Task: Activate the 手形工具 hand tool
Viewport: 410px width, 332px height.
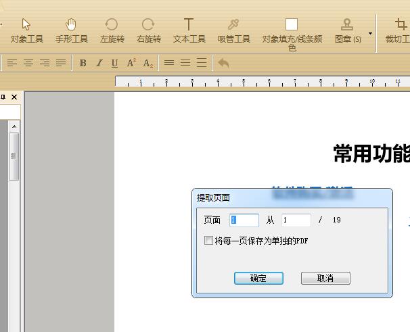Action: 71,31
